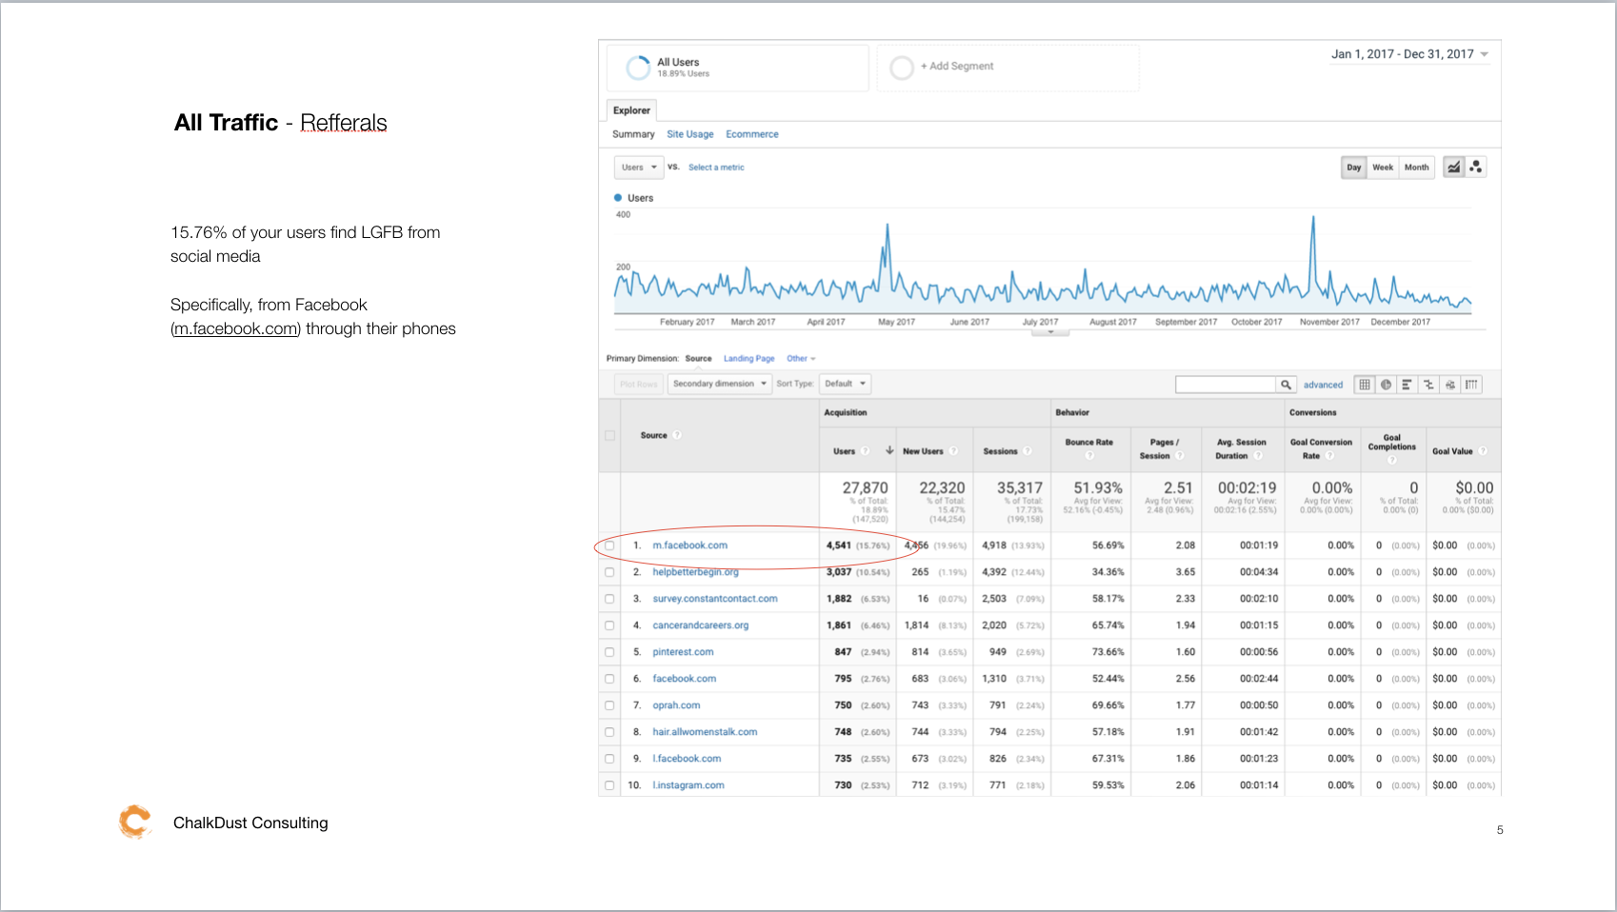Viewport: 1617px width, 912px height.
Task: Open the cancerandcareers.org source link
Action: (x=700, y=625)
